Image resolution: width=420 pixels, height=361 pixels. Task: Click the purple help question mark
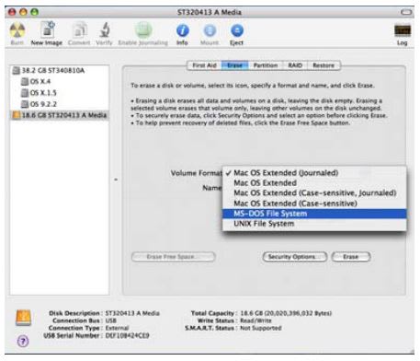pyautogui.click(x=23, y=341)
